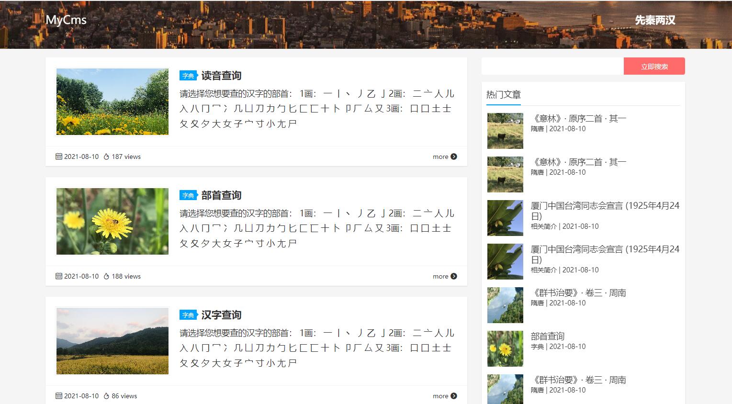Click calendar icon on 汉字查询 card footer
Viewport: 732px width, 404px height.
pos(59,396)
